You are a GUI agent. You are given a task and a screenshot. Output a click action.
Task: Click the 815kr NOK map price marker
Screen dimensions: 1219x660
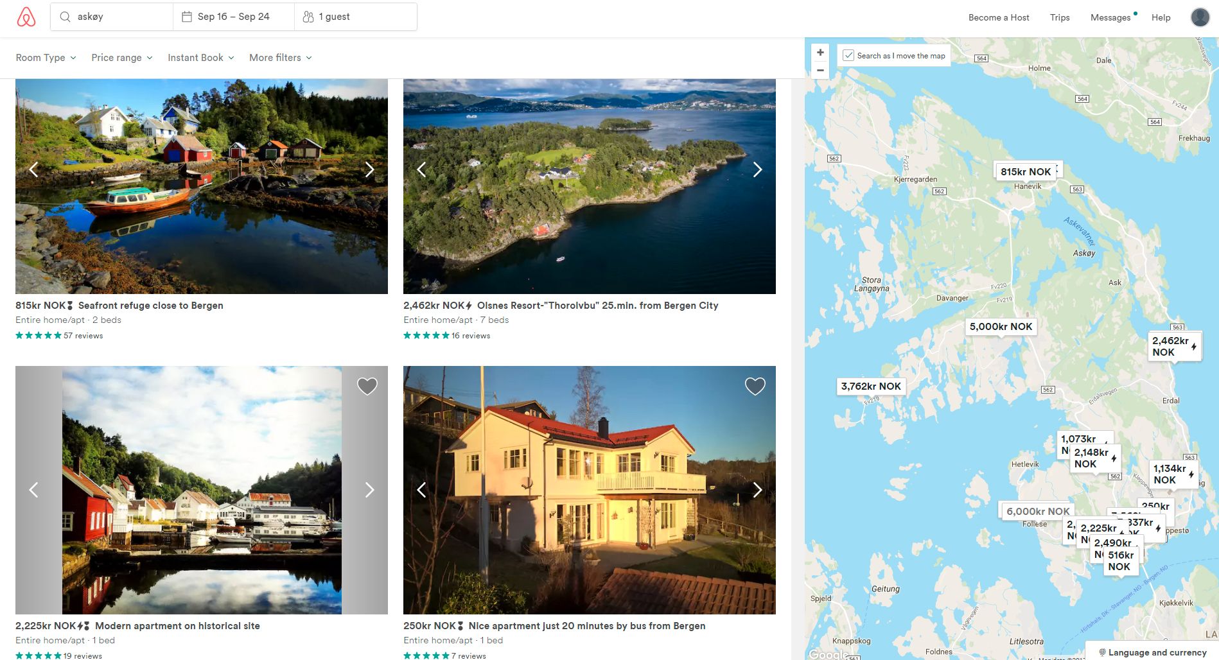click(1025, 171)
